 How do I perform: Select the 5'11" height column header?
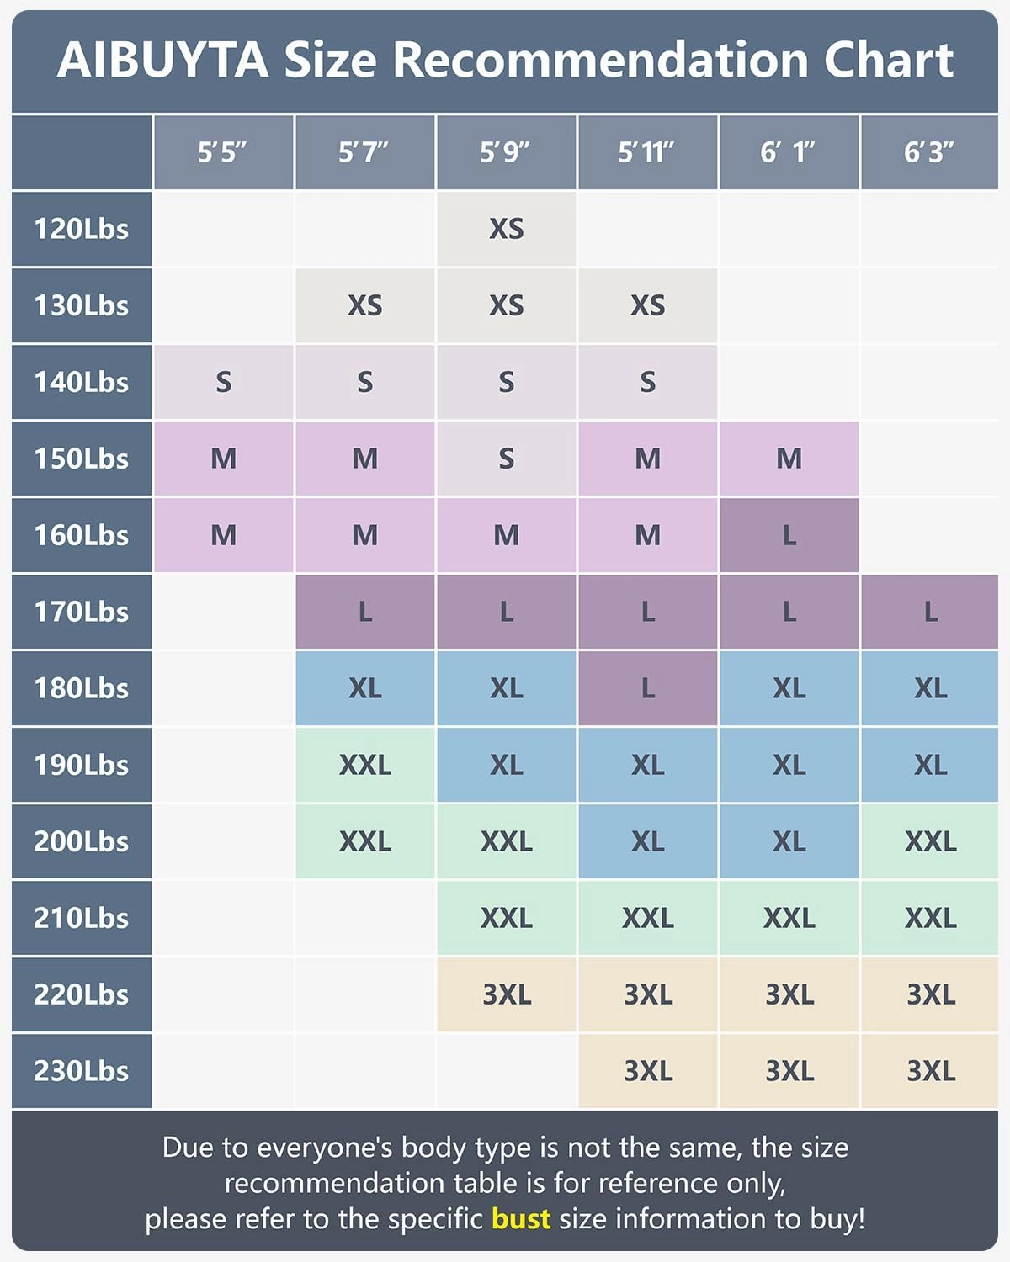(x=647, y=152)
